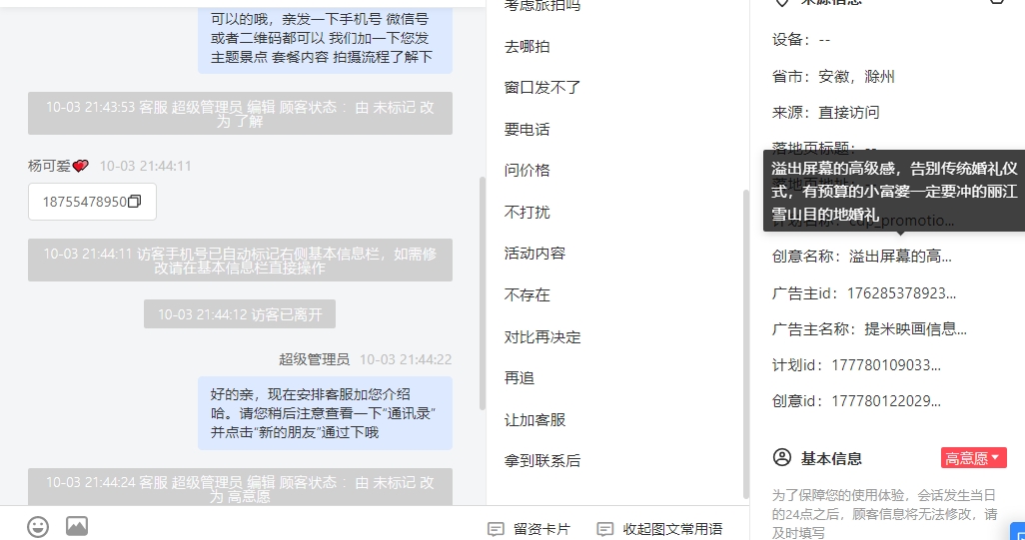This screenshot has height=540, width=1025.
Task: Click the 省市 安徽，滁州 text
Action: 833,77
